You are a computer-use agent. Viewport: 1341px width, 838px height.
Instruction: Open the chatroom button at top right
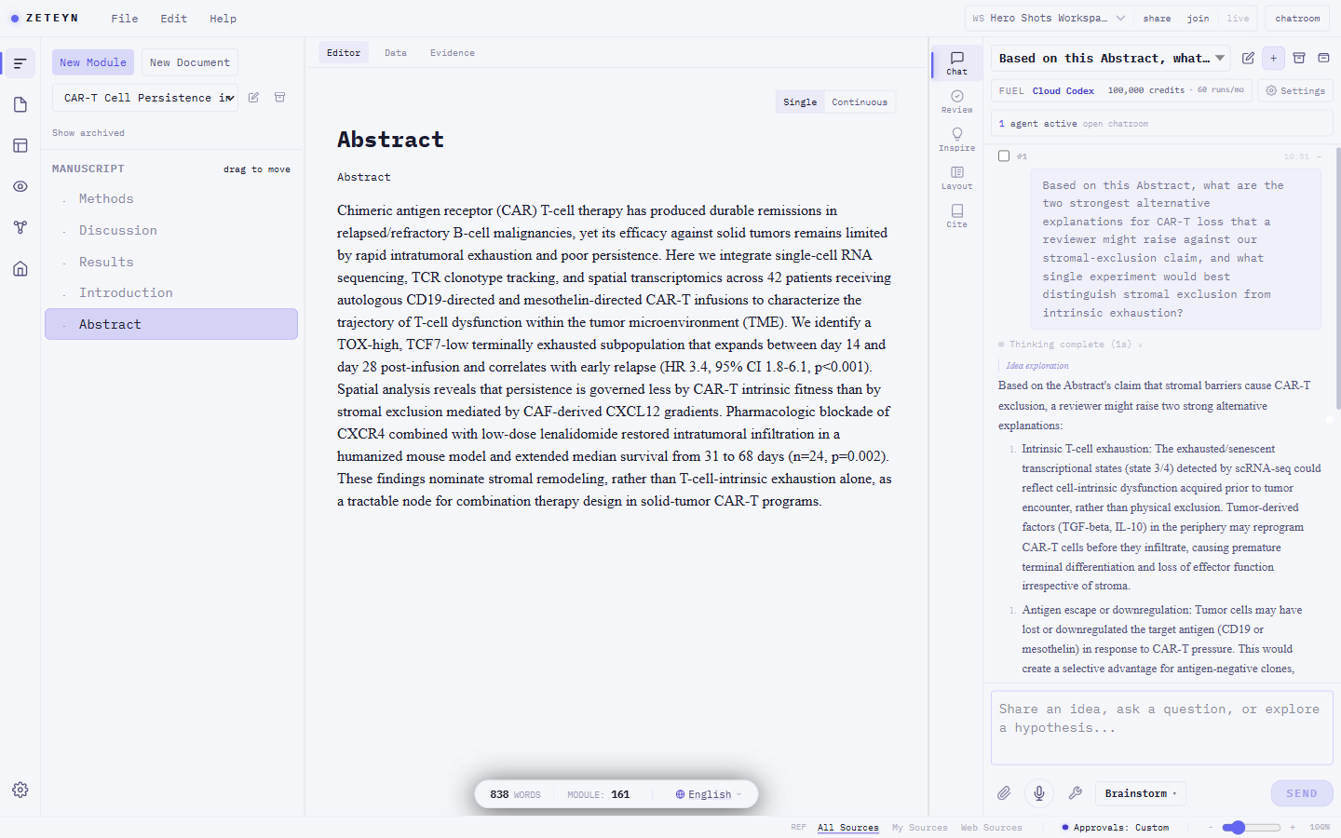[1297, 19]
